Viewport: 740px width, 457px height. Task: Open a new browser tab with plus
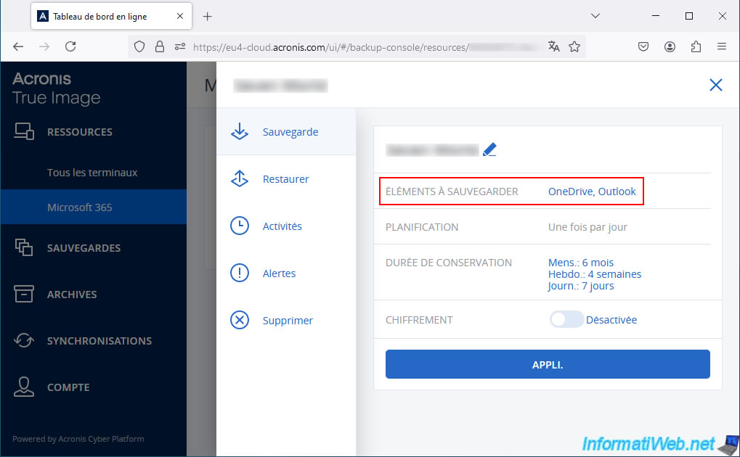[207, 17]
